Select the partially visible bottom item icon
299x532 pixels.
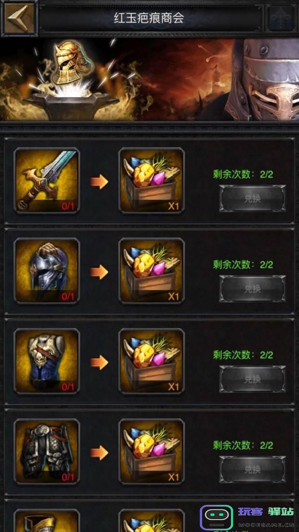[47, 521]
